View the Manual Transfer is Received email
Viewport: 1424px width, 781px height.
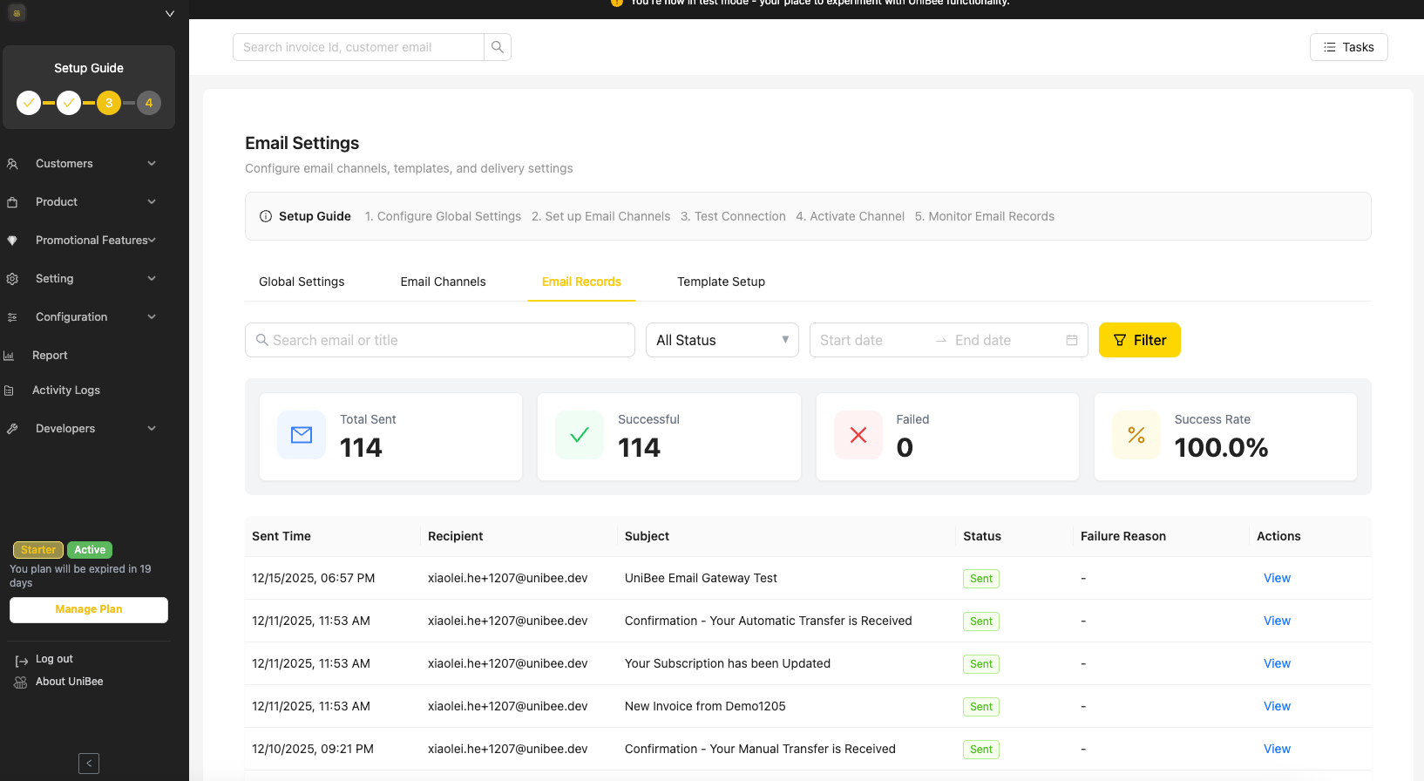click(x=1277, y=749)
